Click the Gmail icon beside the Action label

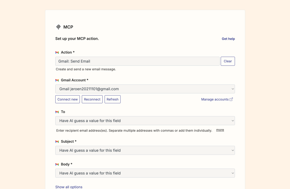[x=57, y=52]
